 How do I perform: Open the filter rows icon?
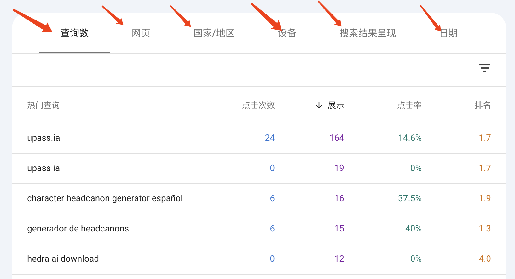pyautogui.click(x=484, y=68)
